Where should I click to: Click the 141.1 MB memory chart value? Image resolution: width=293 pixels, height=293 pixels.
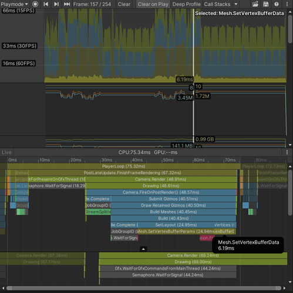(x=182, y=145)
